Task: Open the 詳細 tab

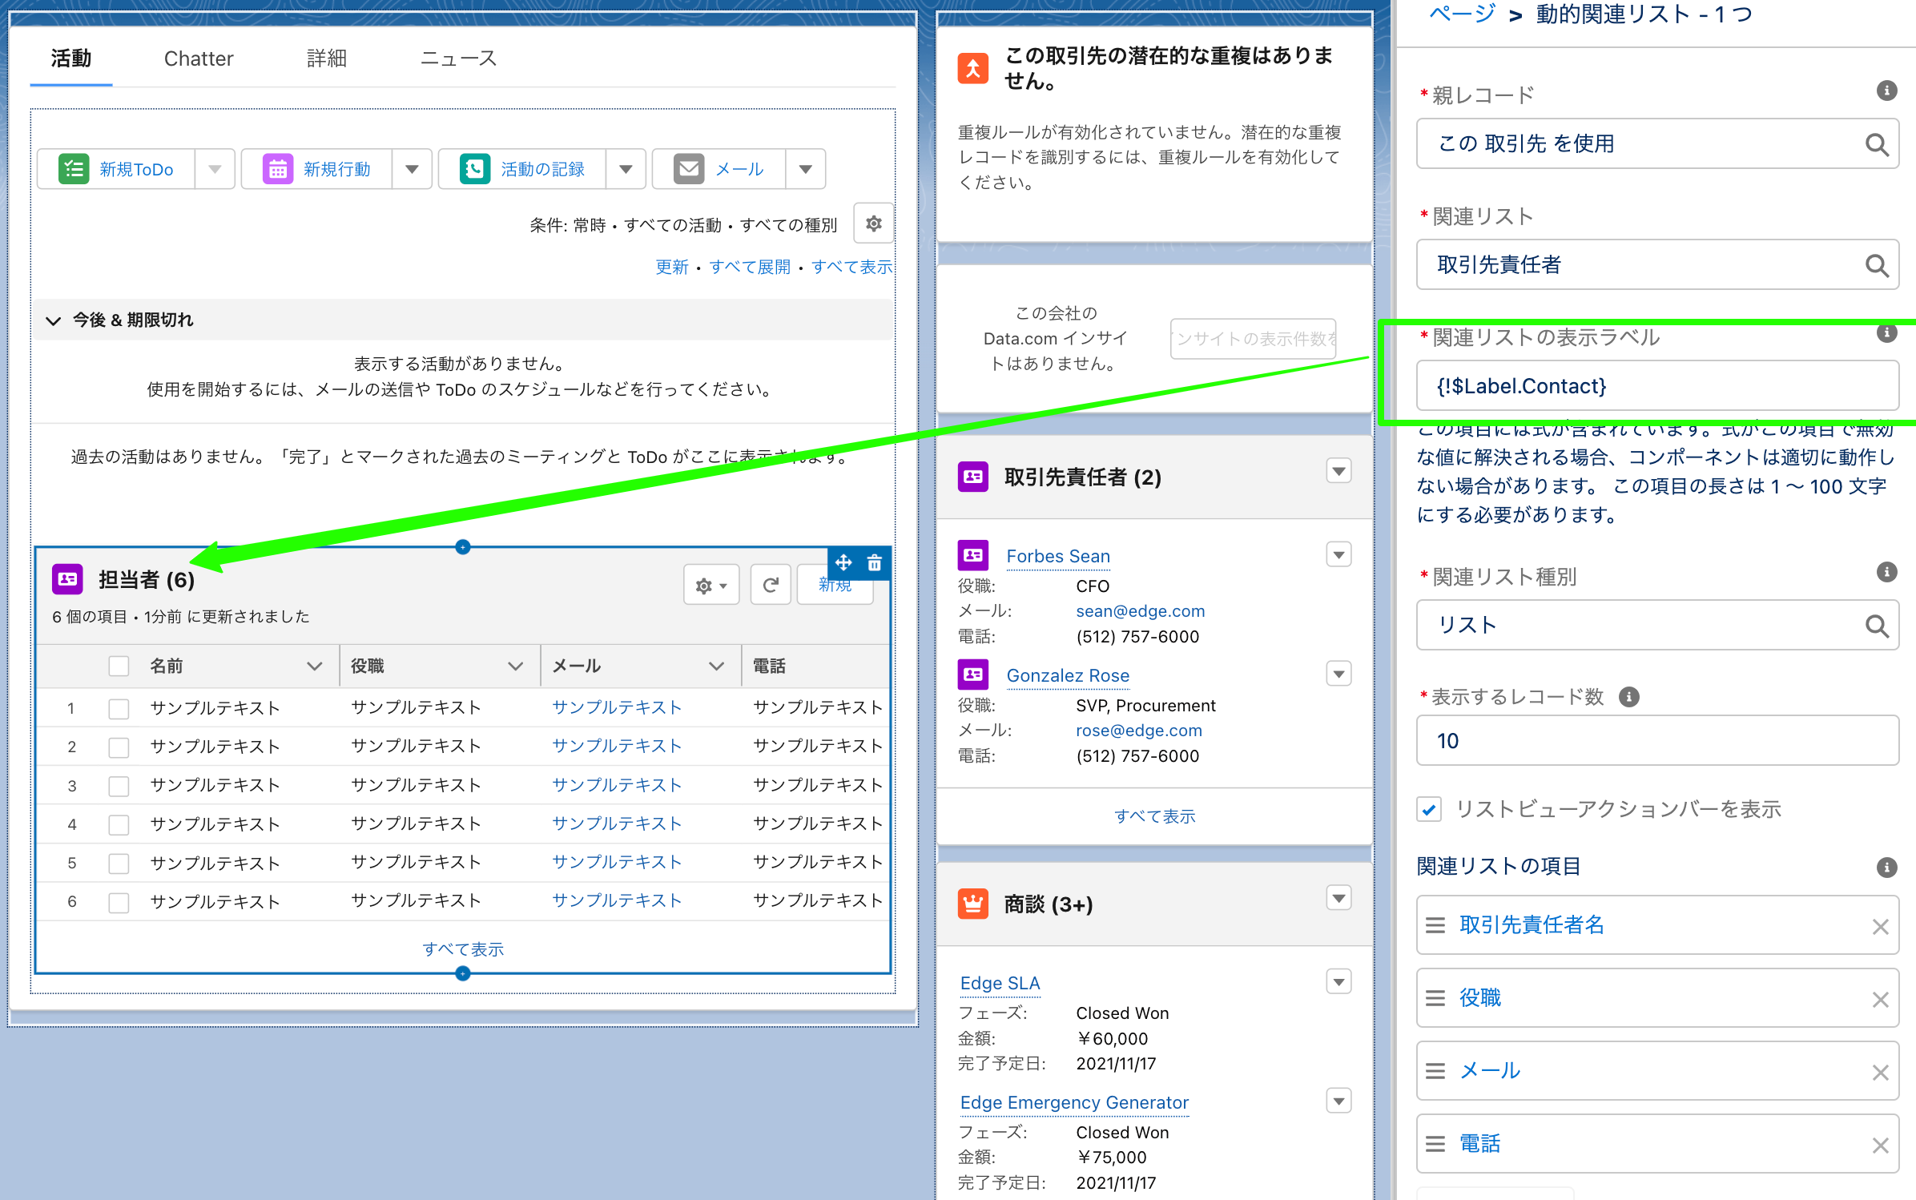Action: pos(327,58)
